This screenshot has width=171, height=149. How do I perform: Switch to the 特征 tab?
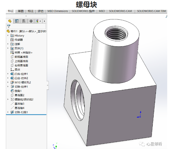(11, 11)
